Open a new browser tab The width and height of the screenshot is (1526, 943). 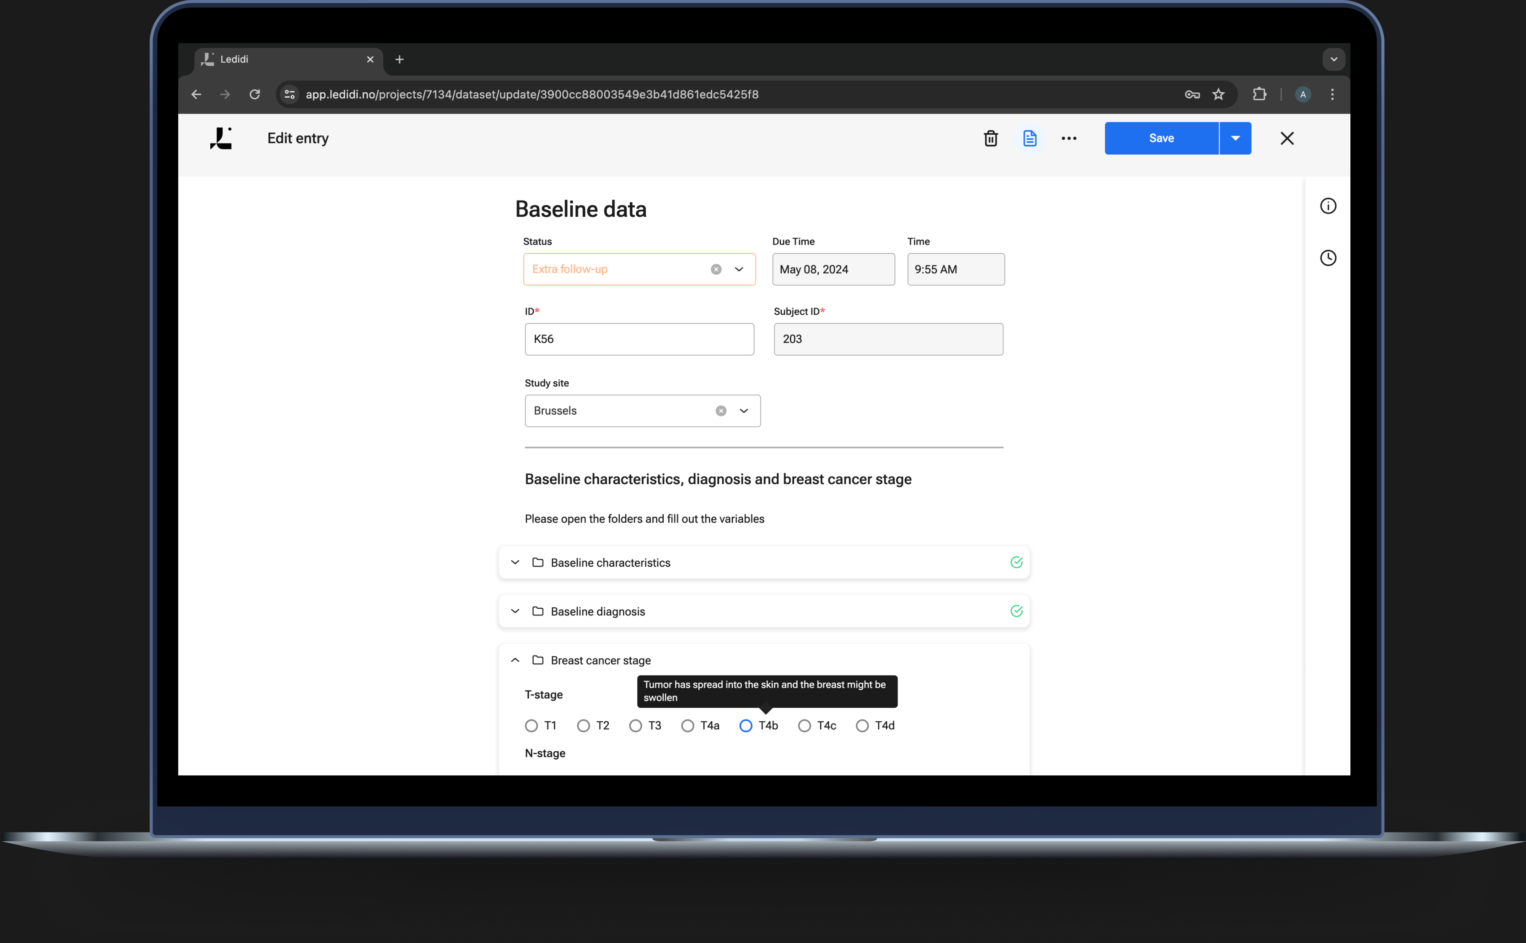pos(399,59)
